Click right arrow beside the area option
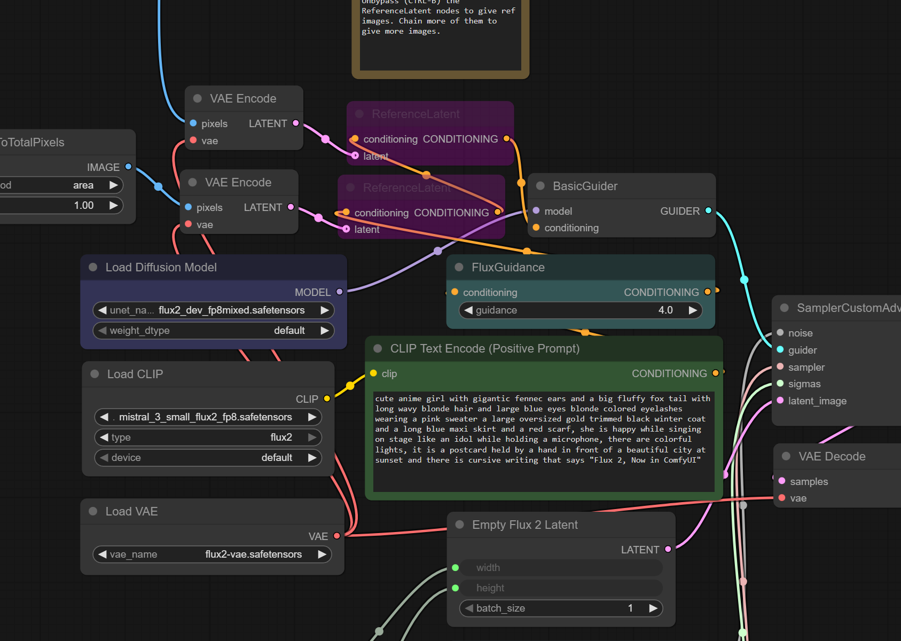 pos(113,185)
